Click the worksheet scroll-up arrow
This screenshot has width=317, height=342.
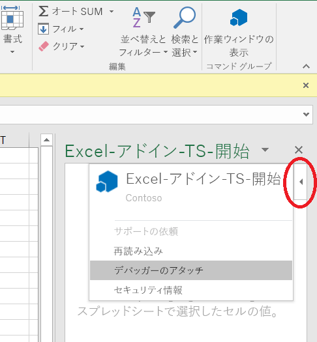pos(46,140)
